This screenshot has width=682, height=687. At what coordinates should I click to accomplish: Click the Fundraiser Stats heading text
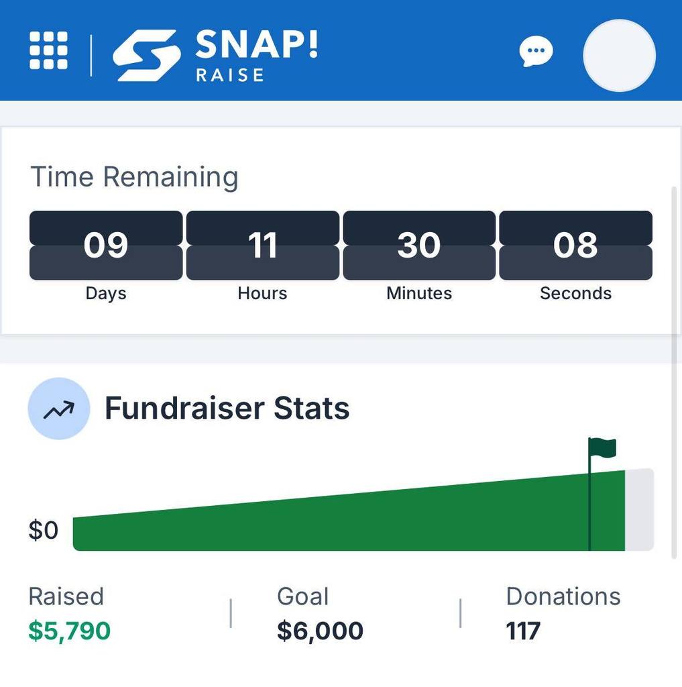tap(227, 408)
